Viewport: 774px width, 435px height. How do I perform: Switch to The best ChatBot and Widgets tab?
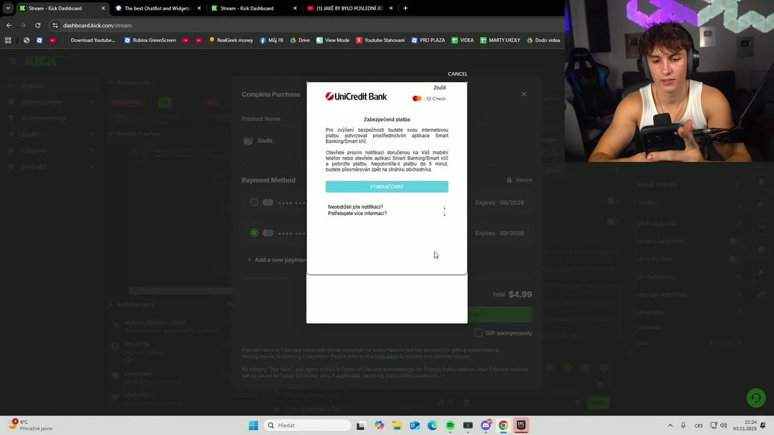[157, 8]
